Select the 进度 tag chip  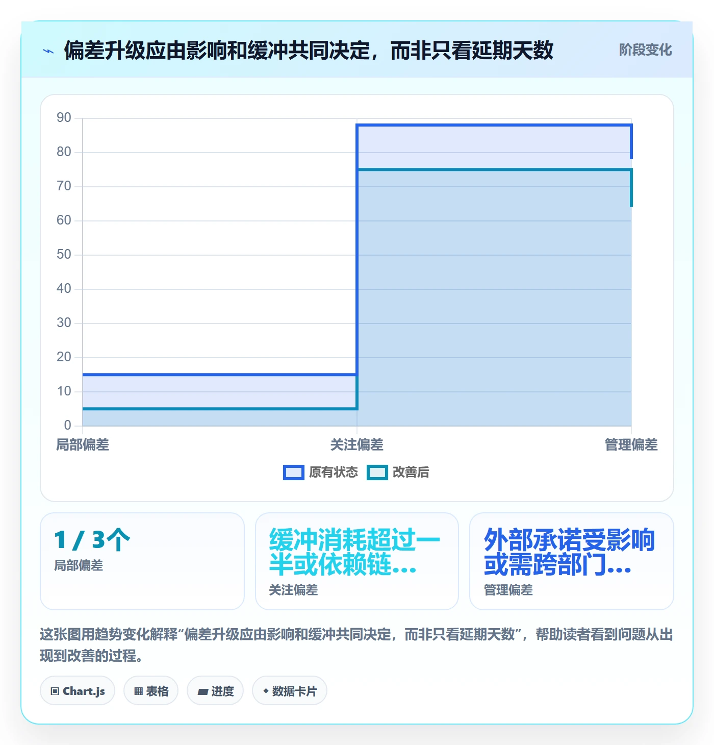pos(215,691)
